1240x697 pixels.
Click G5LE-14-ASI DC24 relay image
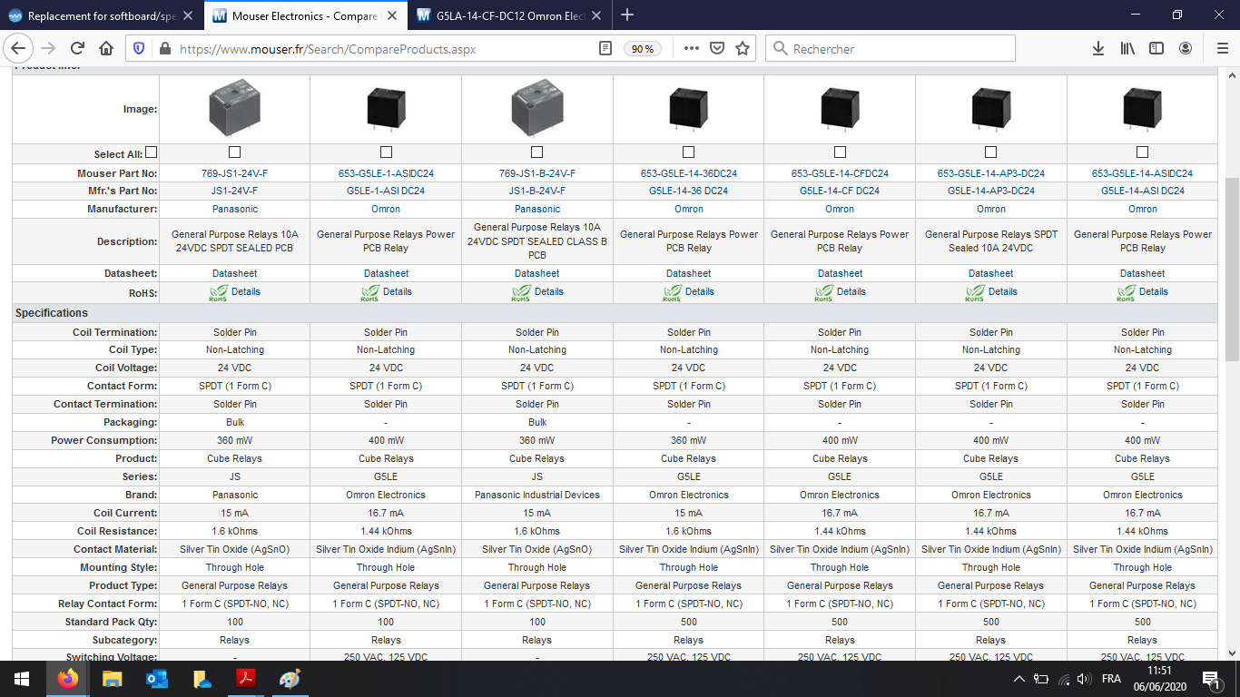[1142, 107]
